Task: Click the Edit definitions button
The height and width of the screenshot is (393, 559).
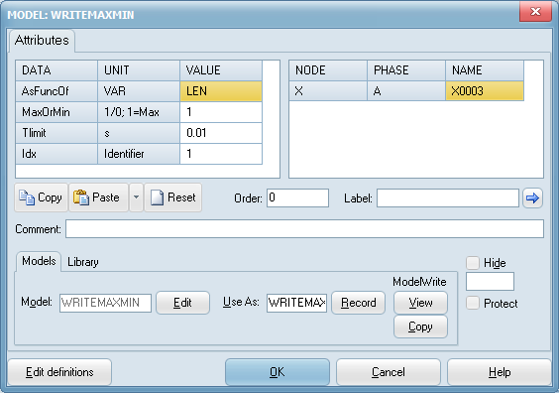Action: [x=59, y=372]
